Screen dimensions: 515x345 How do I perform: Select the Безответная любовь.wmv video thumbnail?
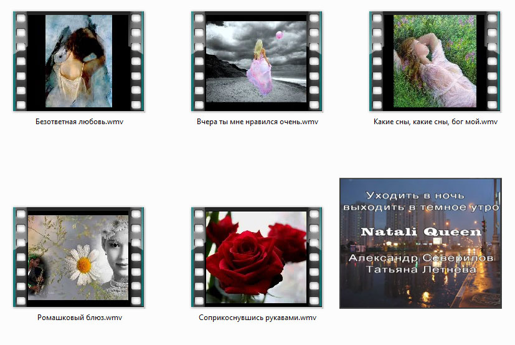click(x=78, y=61)
